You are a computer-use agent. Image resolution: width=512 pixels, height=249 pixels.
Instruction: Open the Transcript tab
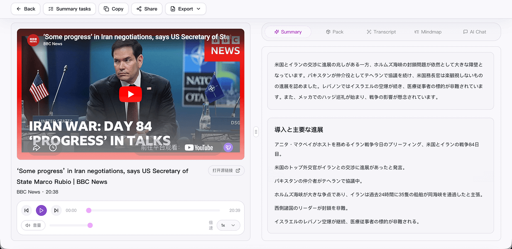click(381, 32)
